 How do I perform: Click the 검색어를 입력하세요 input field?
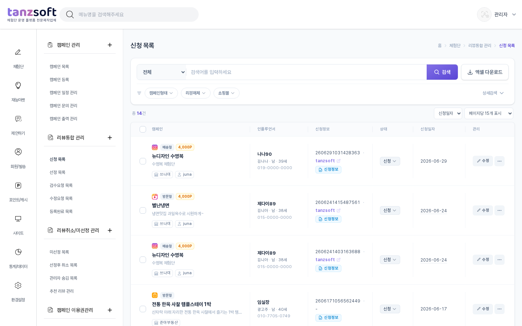point(306,72)
